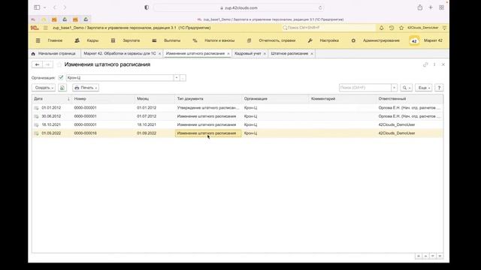
Task: Select the row dated 30.06.2012
Action: pyautogui.click(x=237, y=116)
